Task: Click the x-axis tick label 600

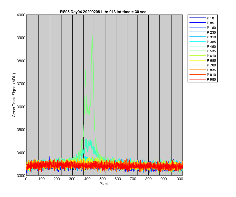Action: pos(118,179)
